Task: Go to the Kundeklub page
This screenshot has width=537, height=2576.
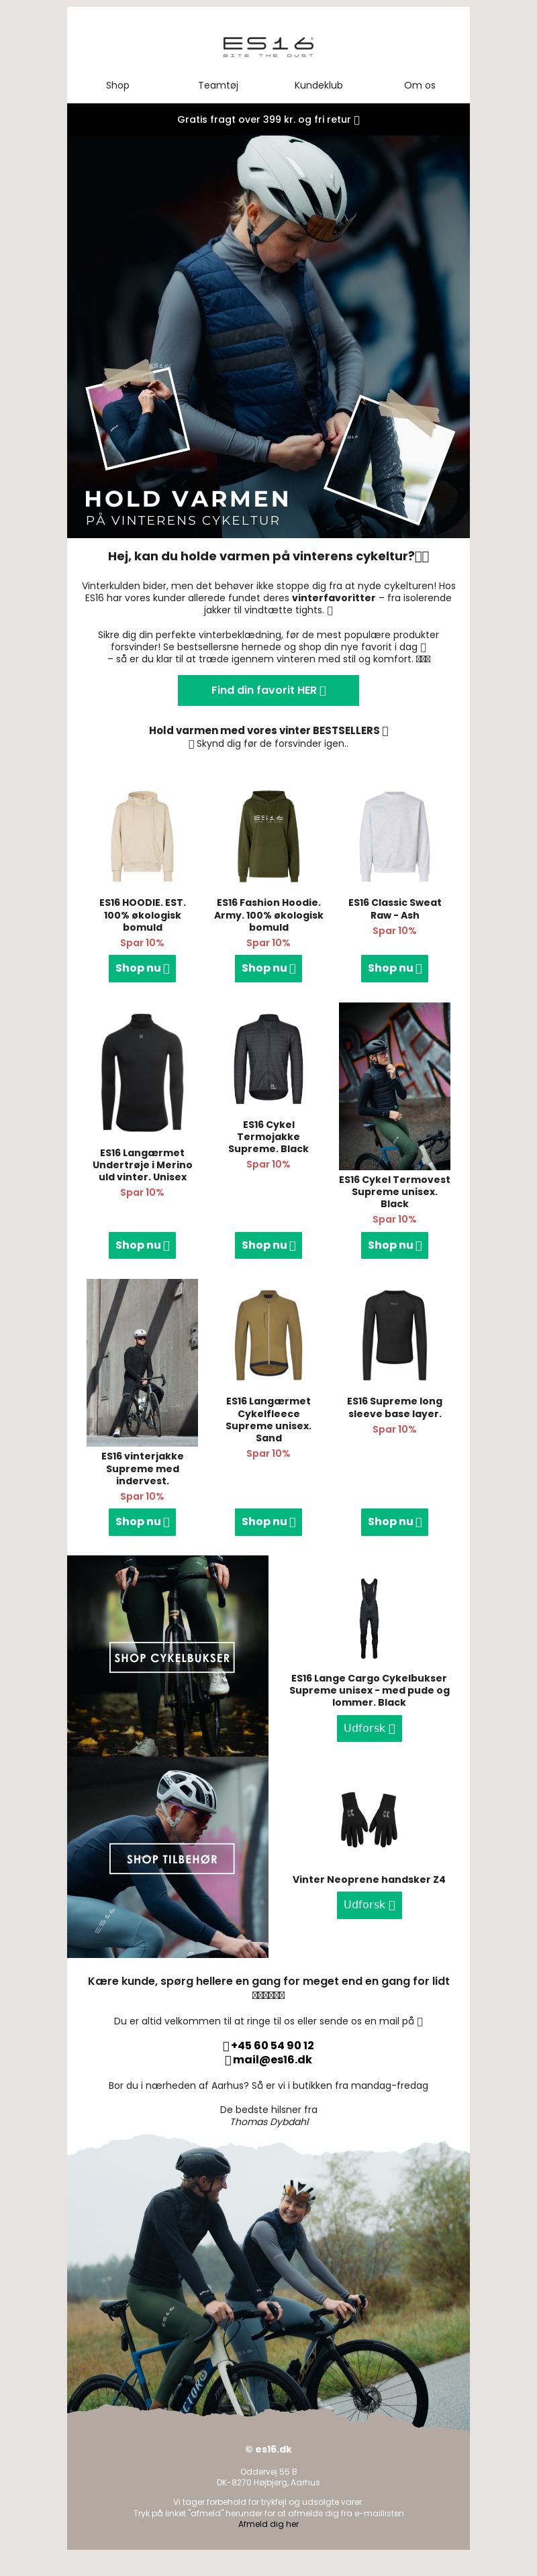Action: point(318,85)
